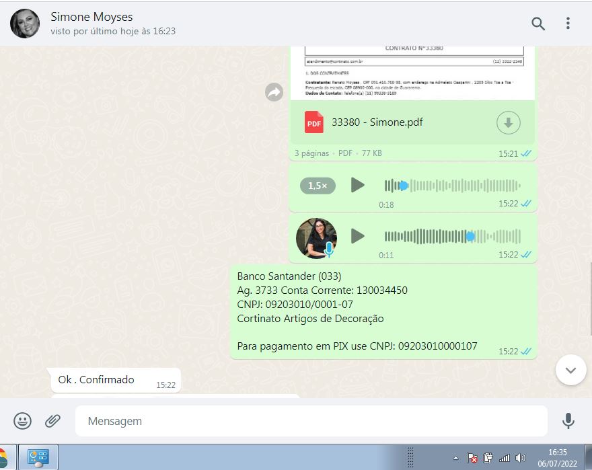Open sender avatar on the 0:11 voice message
This screenshot has height=470, width=592.
(x=316, y=238)
